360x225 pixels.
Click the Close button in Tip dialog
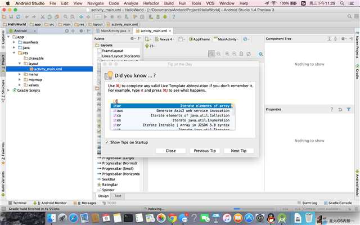(x=170, y=151)
